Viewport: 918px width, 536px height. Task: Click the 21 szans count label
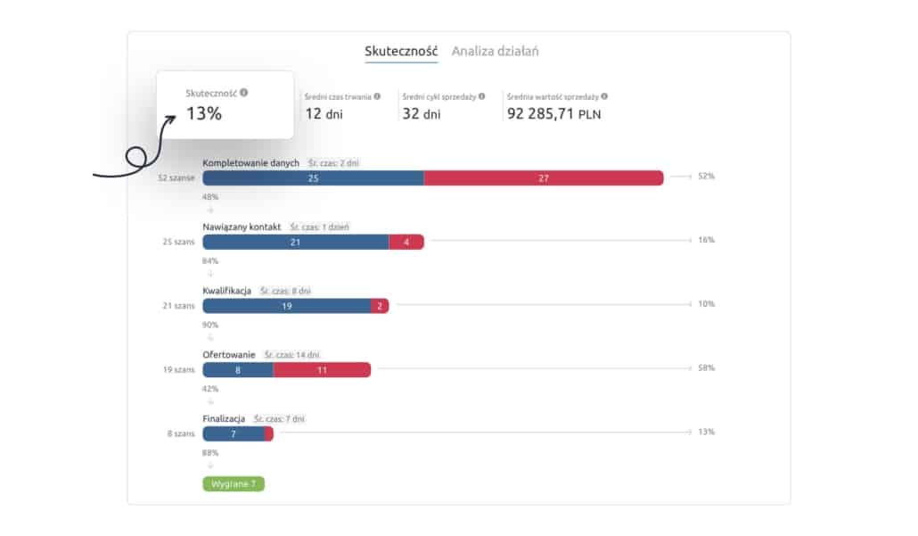pyautogui.click(x=178, y=306)
